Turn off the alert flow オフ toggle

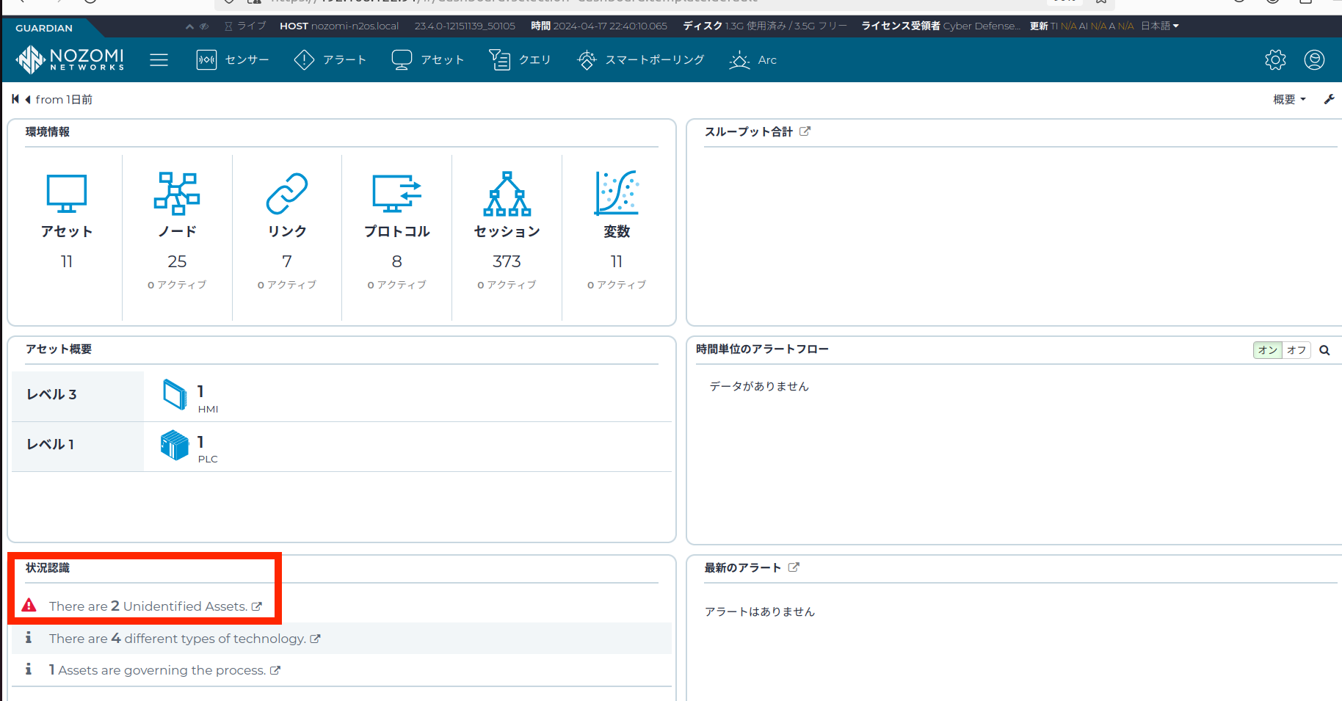click(1296, 350)
